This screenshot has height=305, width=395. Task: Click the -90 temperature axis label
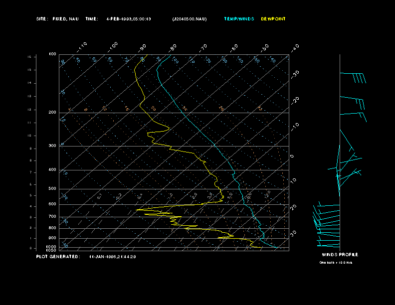[143, 47]
